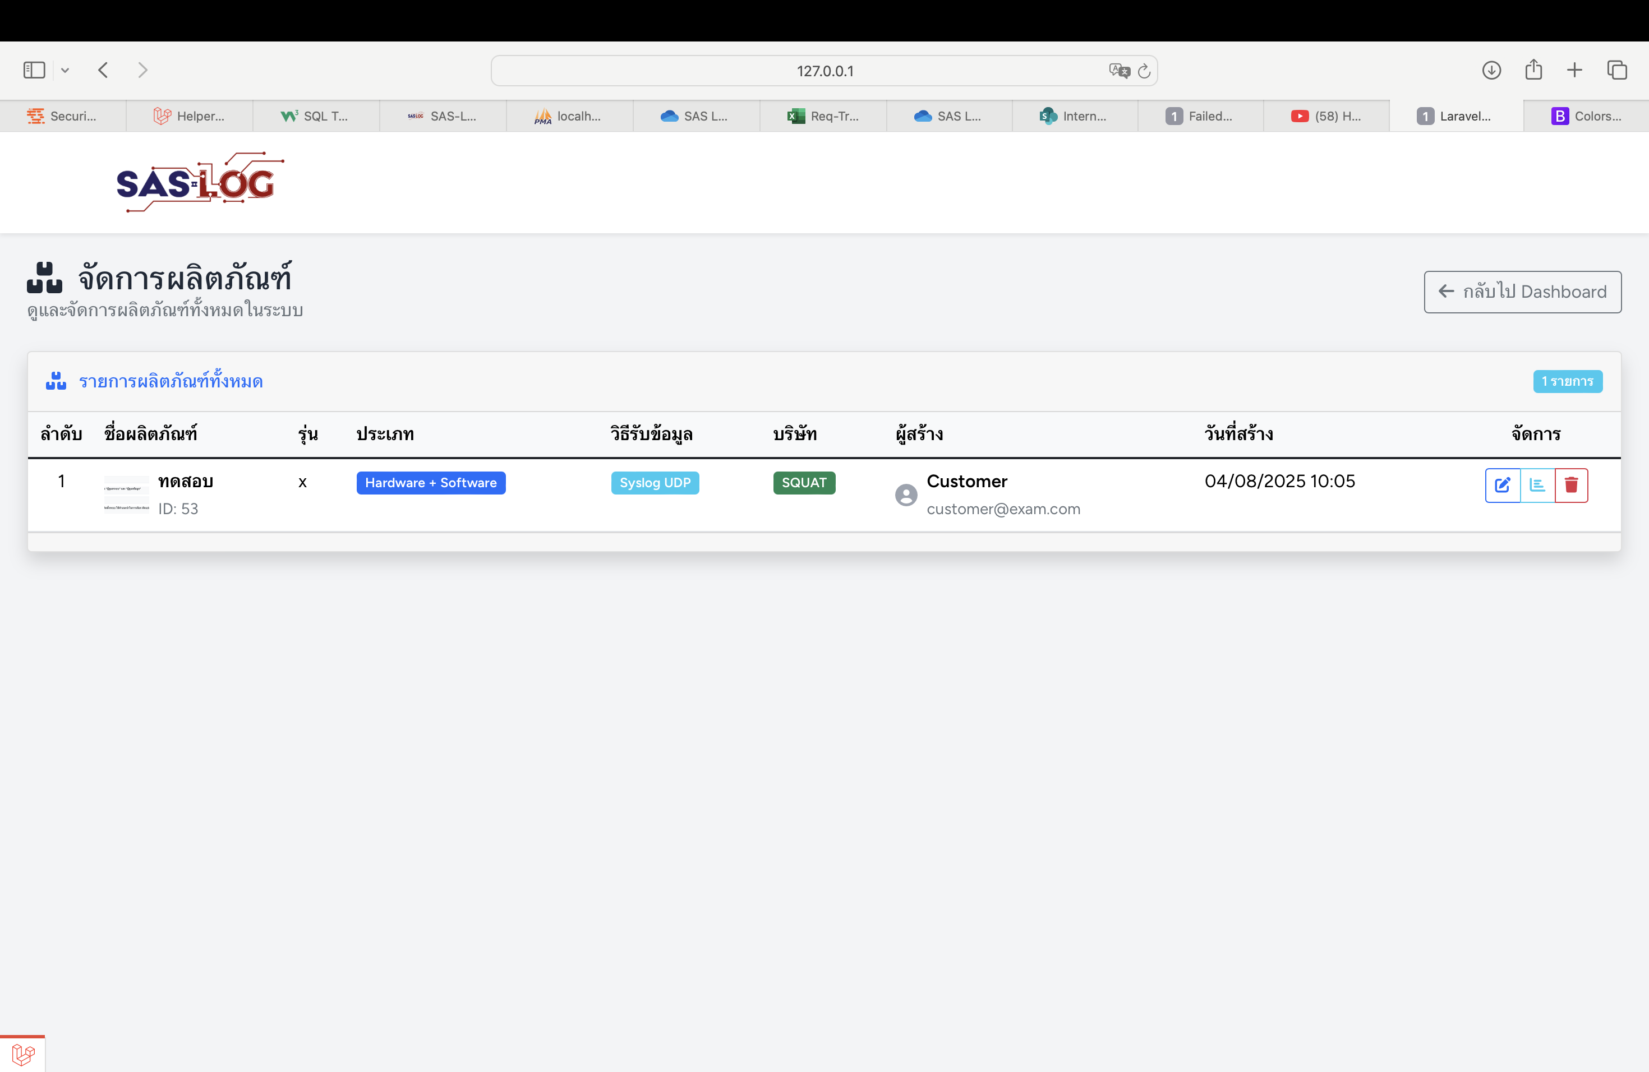1649x1072 pixels.
Task: Open a new tab with plus icon
Action: (x=1574, y=70)
